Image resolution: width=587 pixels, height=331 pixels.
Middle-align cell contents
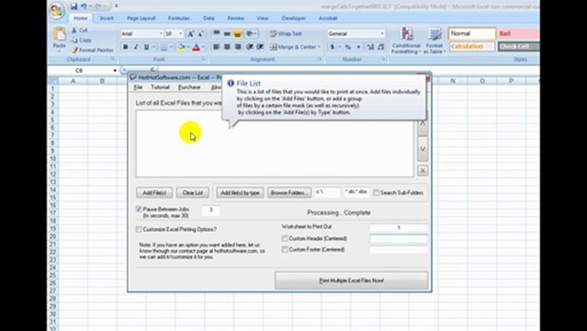click(227, 33)
